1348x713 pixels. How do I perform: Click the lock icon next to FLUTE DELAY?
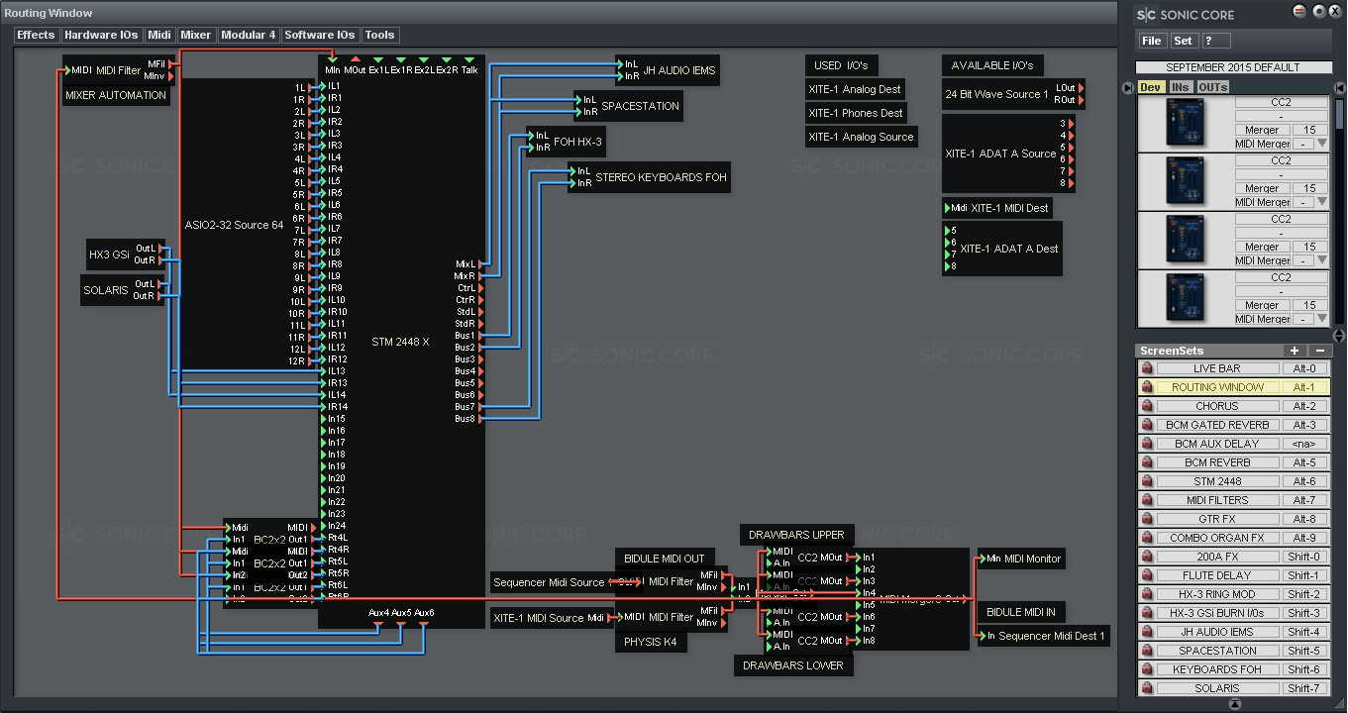[1147, 575]
